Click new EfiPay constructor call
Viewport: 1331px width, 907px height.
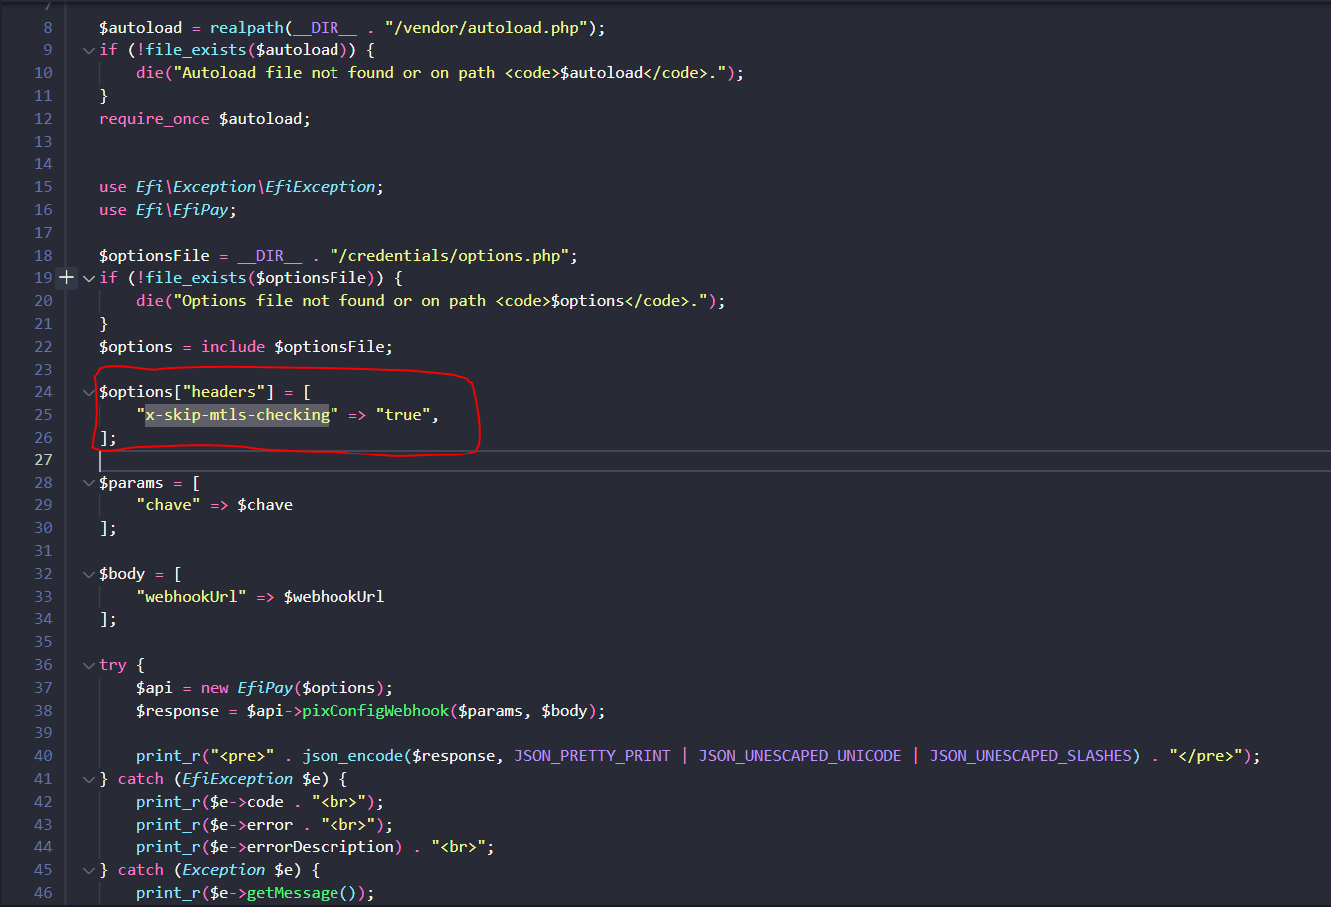pyautogui.click(x=297, y=688)
